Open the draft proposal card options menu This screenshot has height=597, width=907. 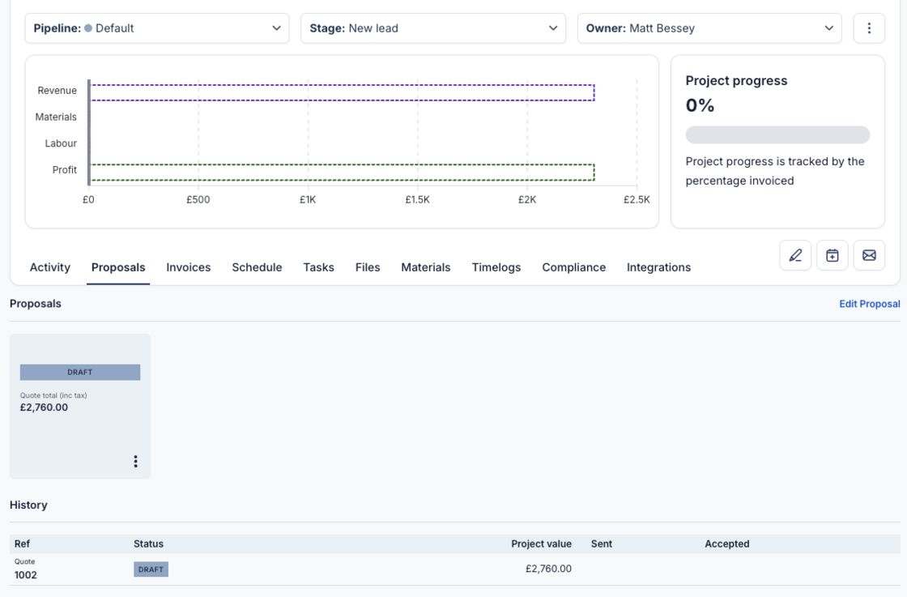pyautogui.click(x=135, y=461)
